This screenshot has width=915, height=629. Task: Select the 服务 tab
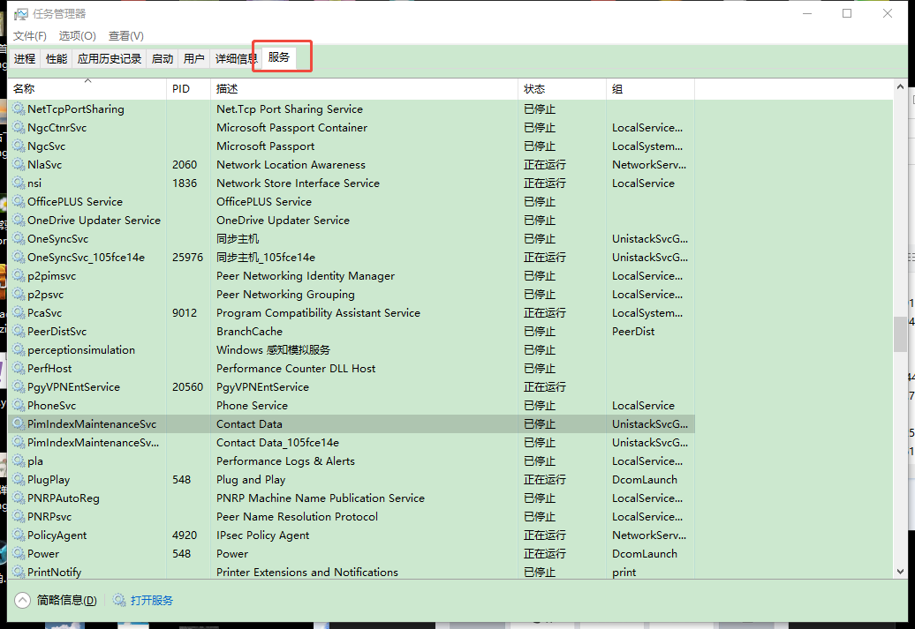point(279,57)
